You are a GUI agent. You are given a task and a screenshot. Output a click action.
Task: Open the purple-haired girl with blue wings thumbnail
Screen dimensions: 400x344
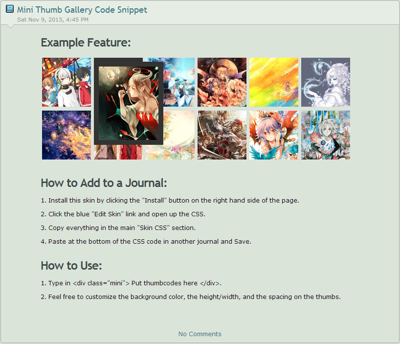pyautogui.click(x=274, y=135)
